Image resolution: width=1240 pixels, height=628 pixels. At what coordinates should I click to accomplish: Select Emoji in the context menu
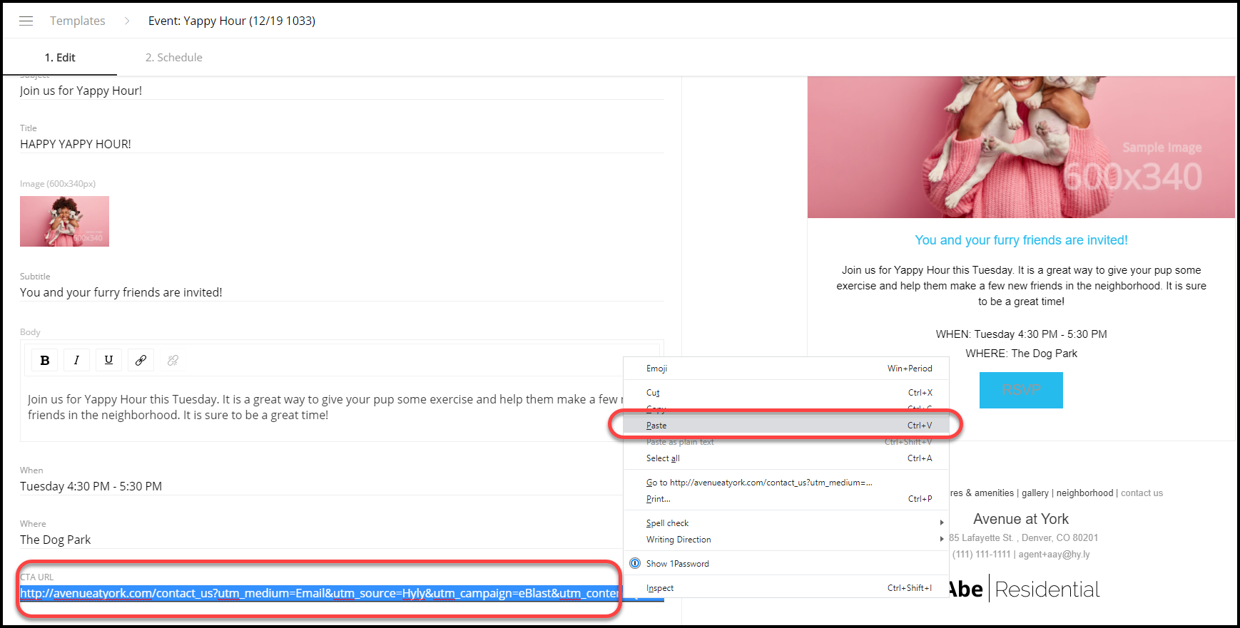[786, 369]
